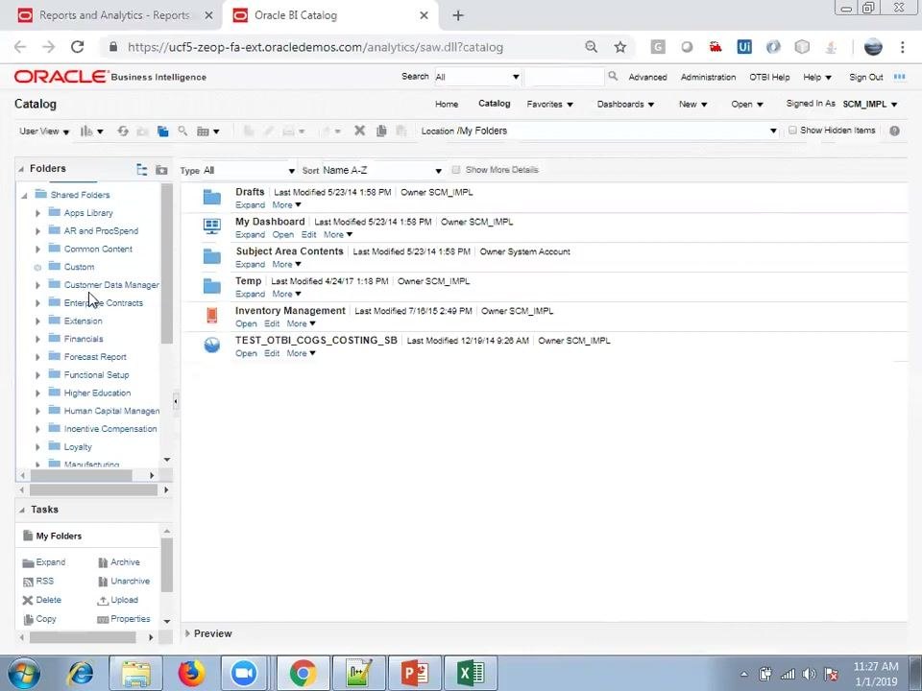The image size is (922, 691).
Task: Click the Sign Out link
Action: pyautogui.click(x=865, y=77)
